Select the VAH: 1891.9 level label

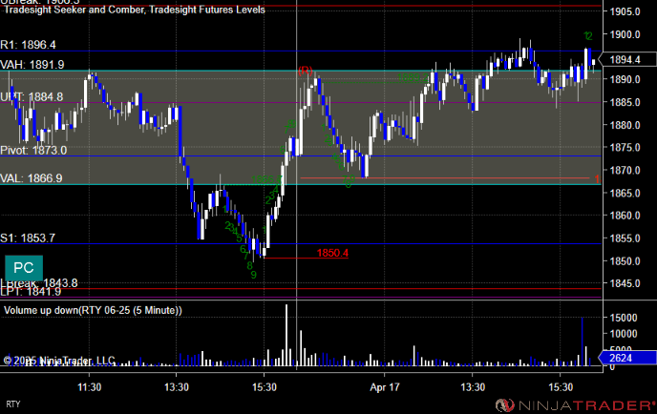[x=32, y=65]
